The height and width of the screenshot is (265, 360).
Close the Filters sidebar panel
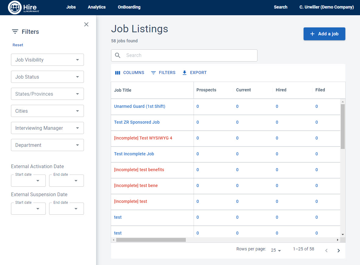(x=86, y=24)
